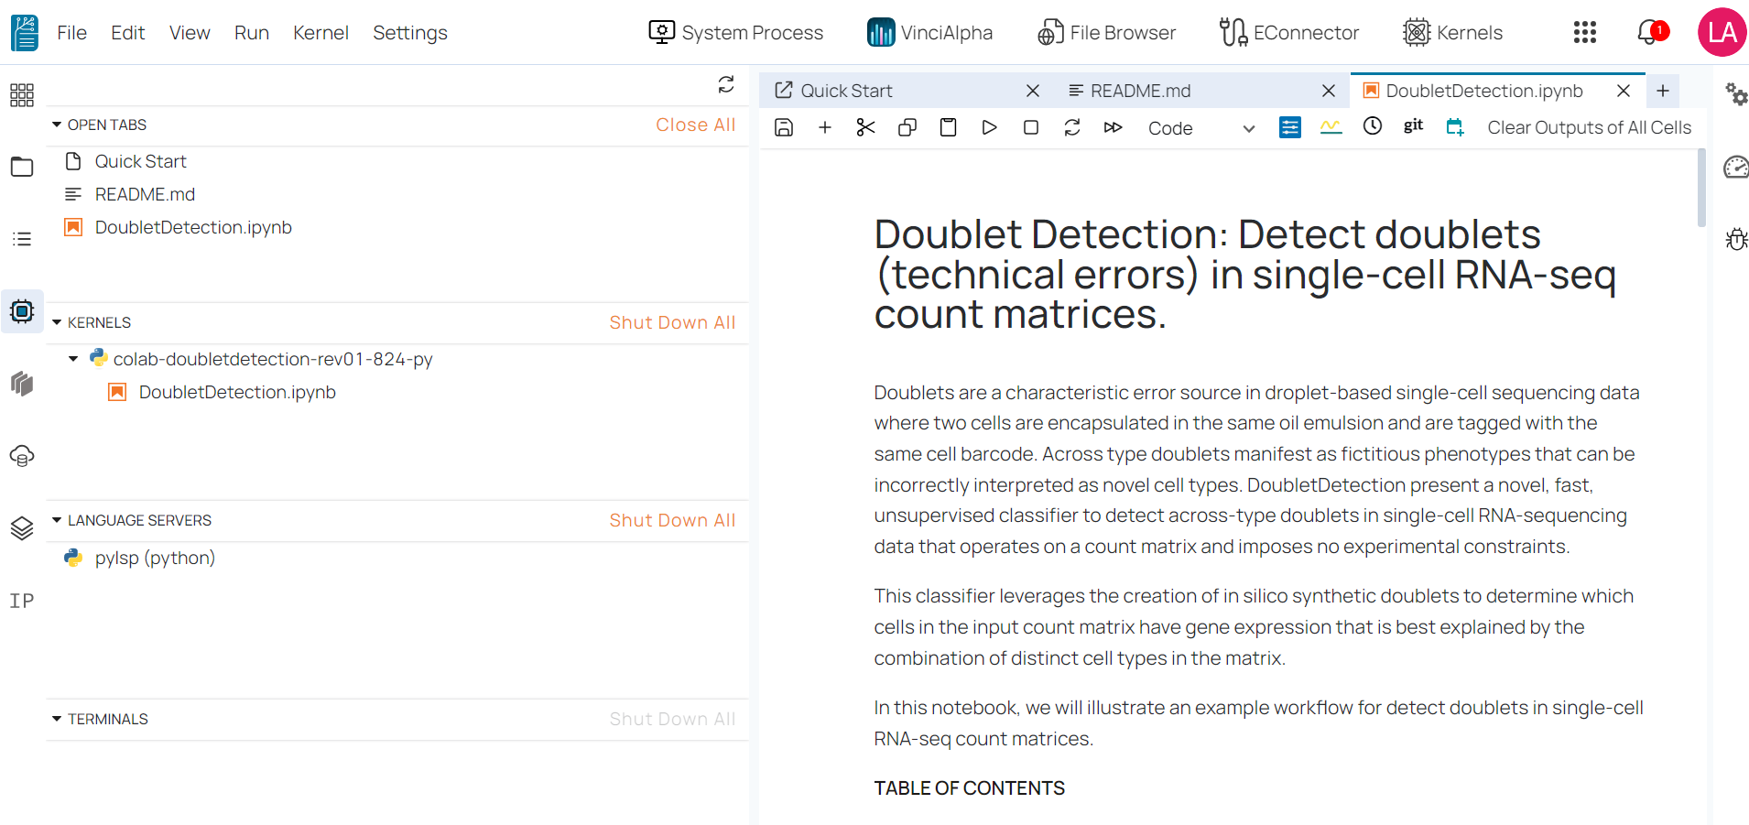
Task: Open the grid dashboard sidebar icon
Action: tap(22, 95)
